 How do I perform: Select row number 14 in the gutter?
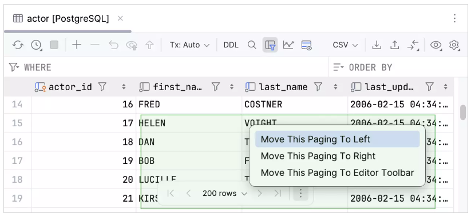(x=17, y=105)
